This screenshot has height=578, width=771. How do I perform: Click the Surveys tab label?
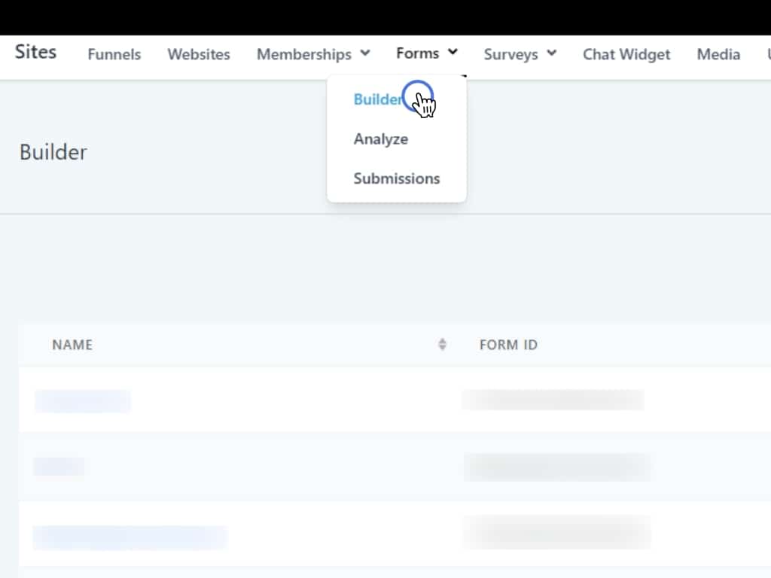click(510, 54)
